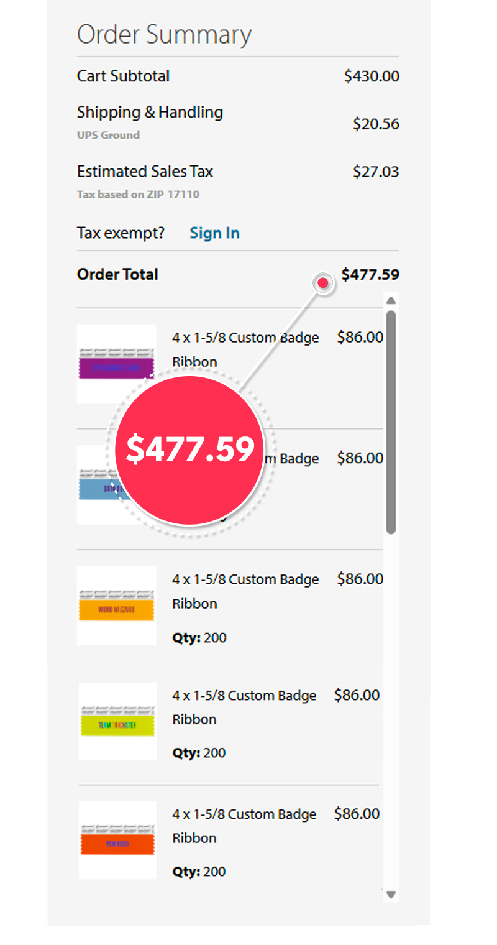Click the item list scrollbar thumb
497x945 pixels.
[391, 423]
